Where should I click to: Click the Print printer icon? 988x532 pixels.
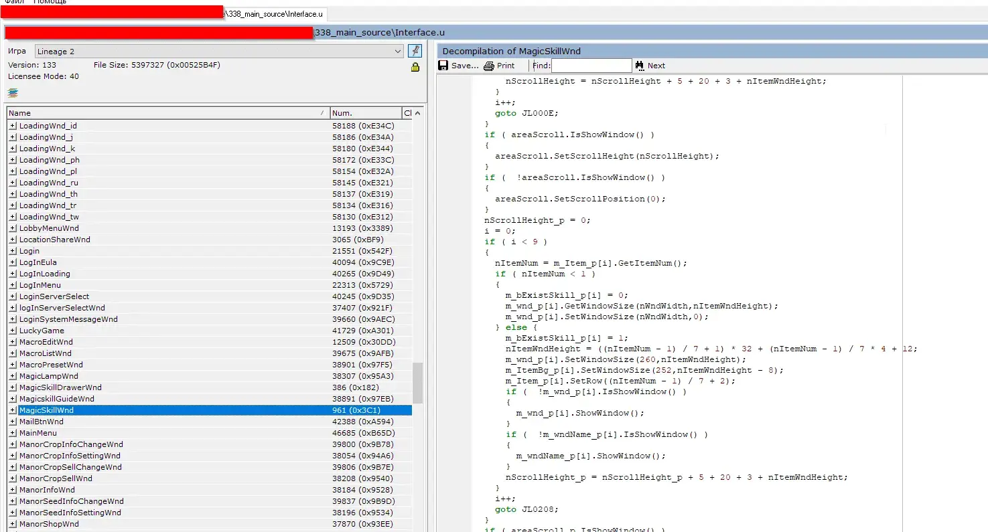(x=489, y=66)
